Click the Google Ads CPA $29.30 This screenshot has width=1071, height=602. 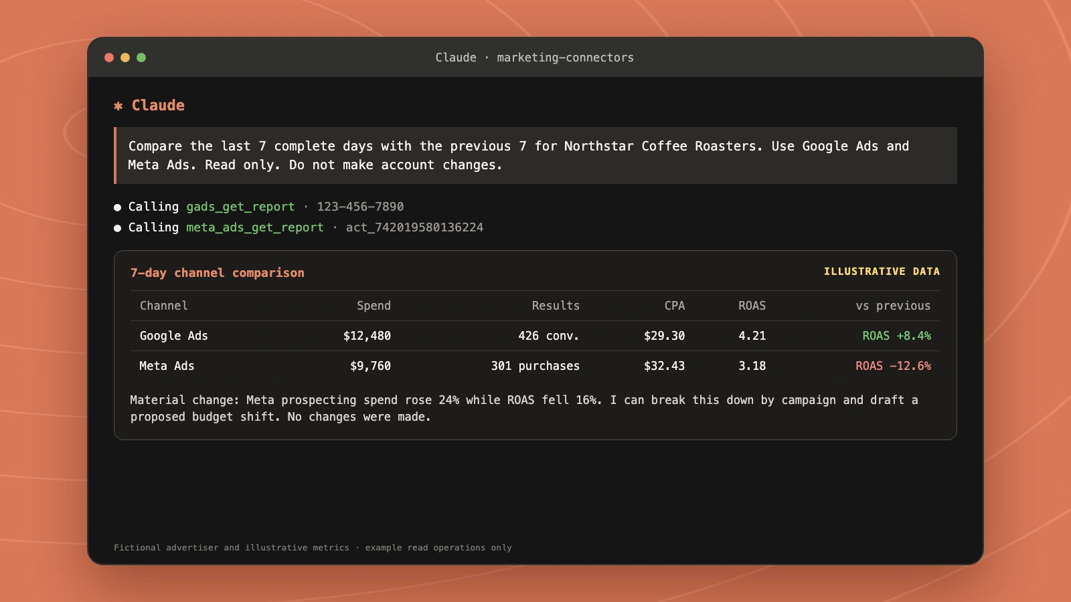pyautogui.click(x=664, y=336)
